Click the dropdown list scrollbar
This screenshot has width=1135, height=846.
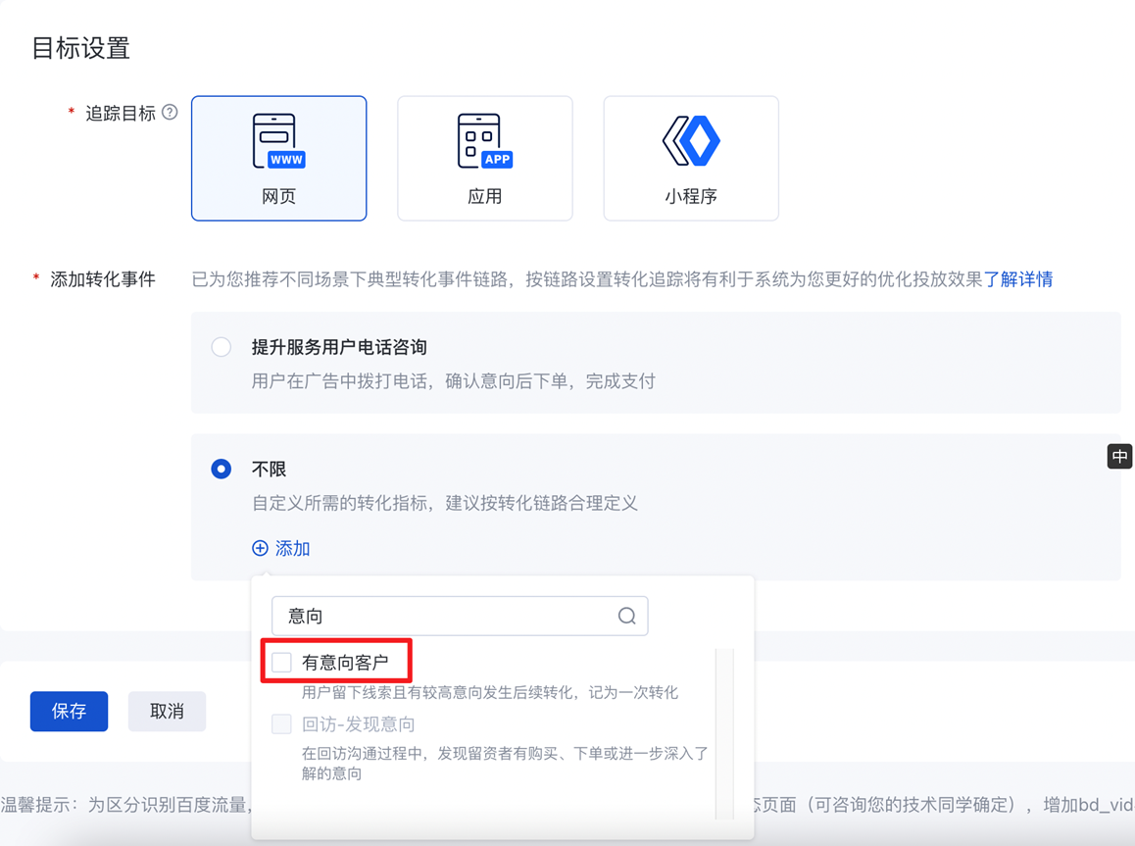click(x=724, y=730)
